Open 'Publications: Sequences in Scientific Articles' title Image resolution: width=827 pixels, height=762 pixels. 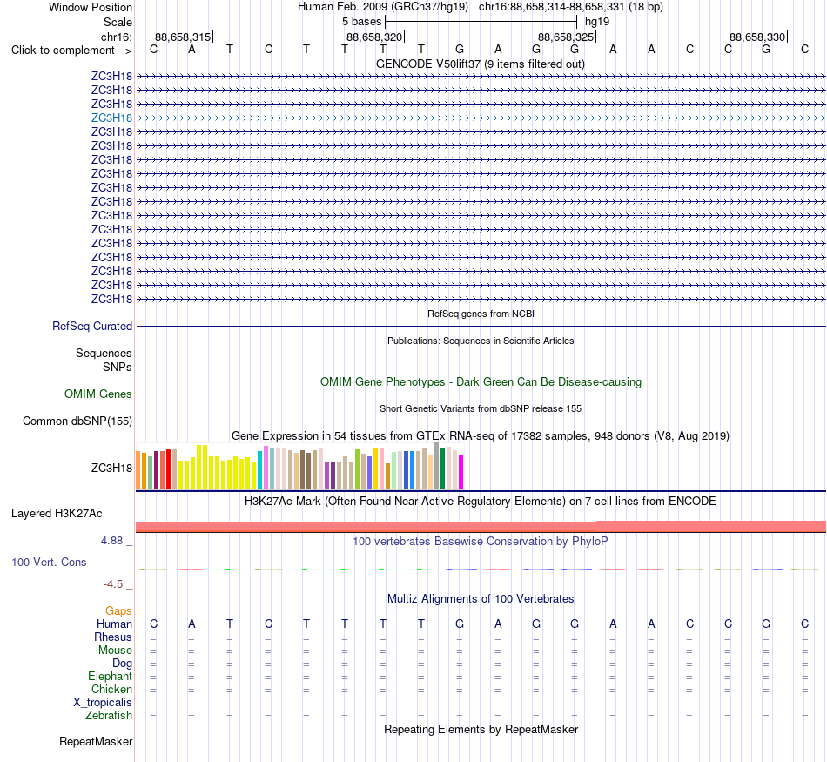click(481, 341)
